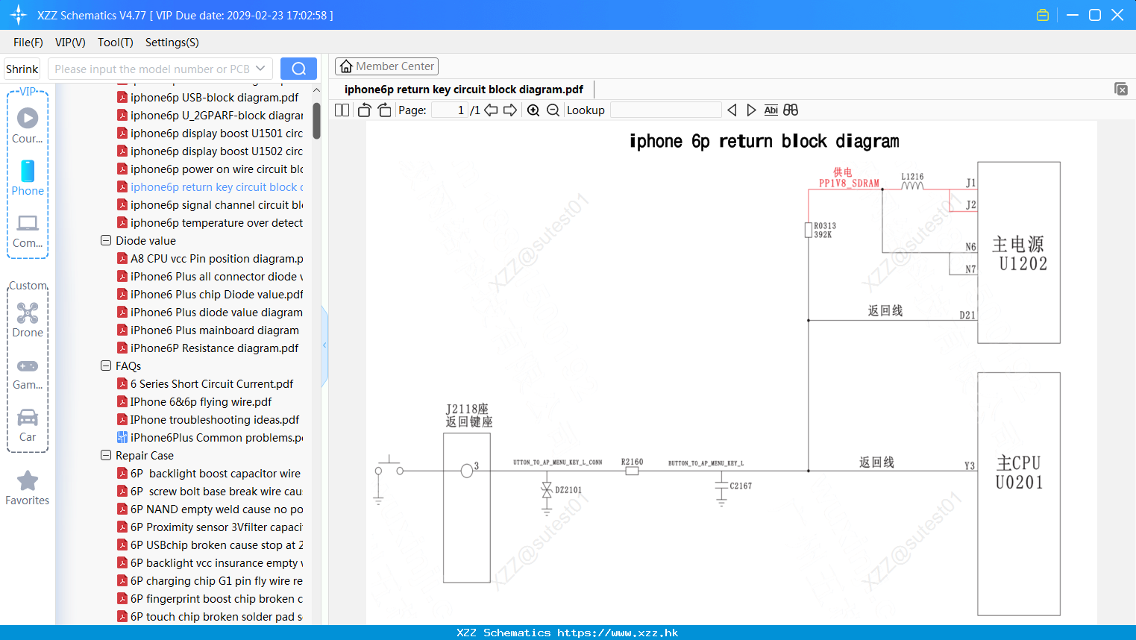The width and height of the screenshot is (1136, 640).
Task: Rotate page counterclockwise icon
Action: tap(365, 110)
